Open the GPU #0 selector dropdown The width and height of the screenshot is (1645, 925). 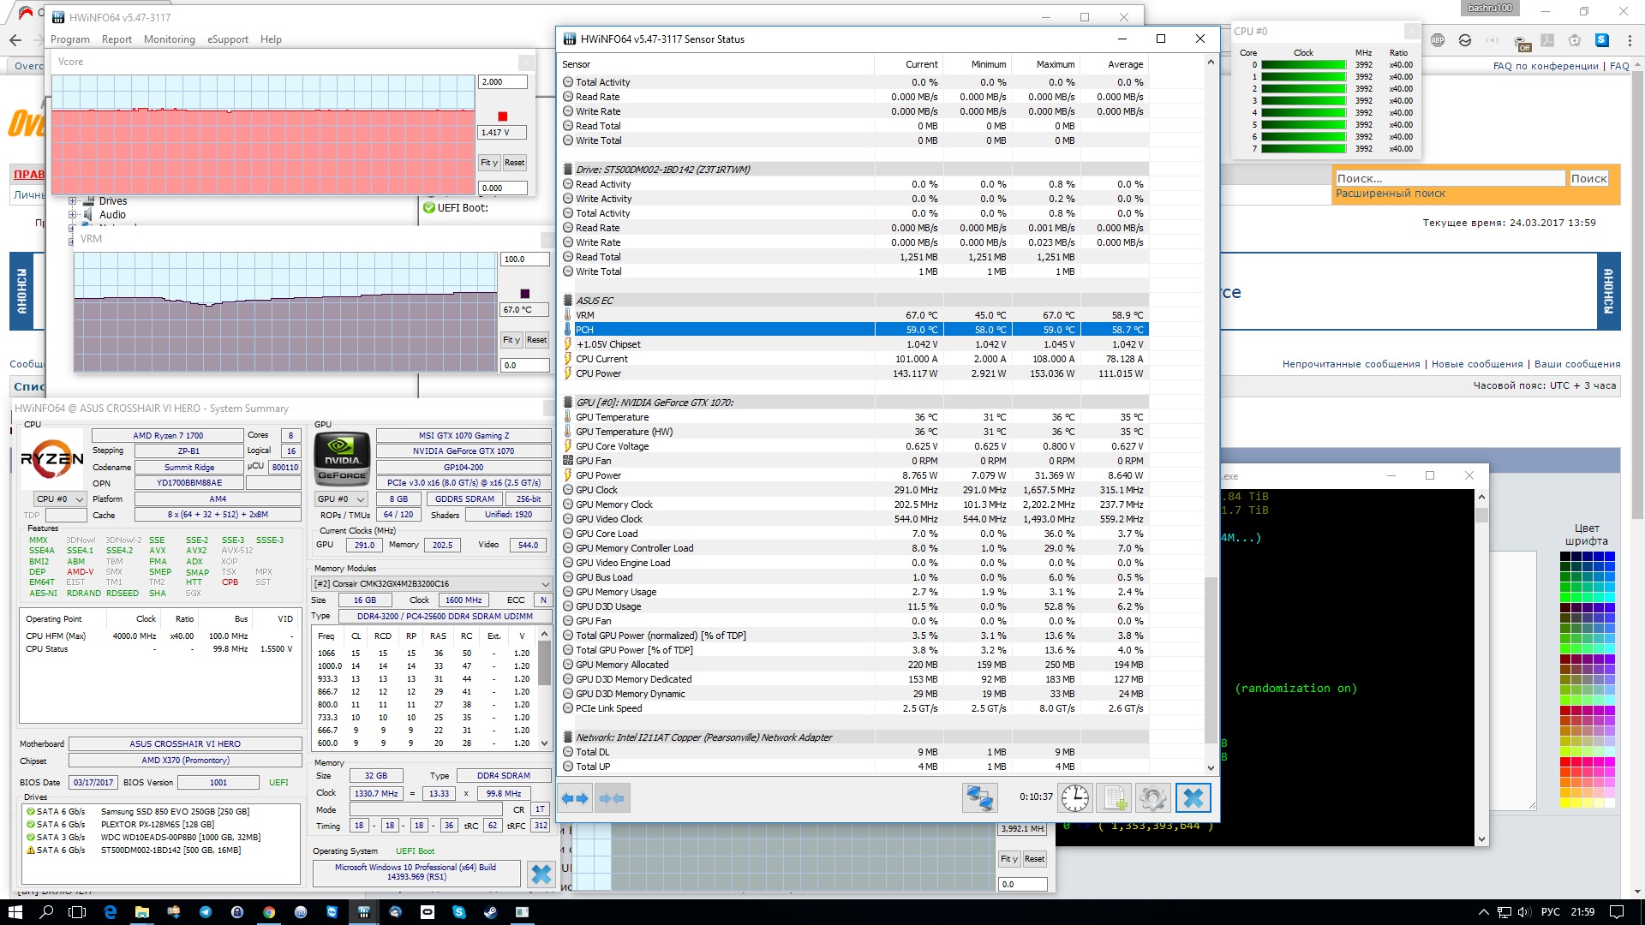pos(341,499)
